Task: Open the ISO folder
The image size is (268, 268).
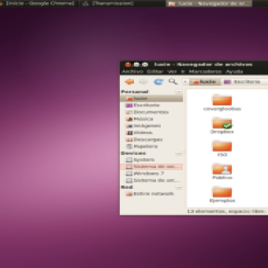Action: click(222, 148)
